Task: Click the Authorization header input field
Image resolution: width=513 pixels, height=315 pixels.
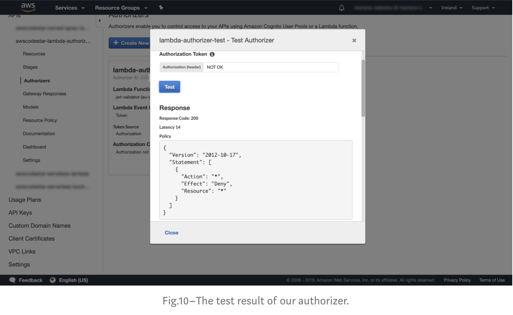Action: coord(270,67)
